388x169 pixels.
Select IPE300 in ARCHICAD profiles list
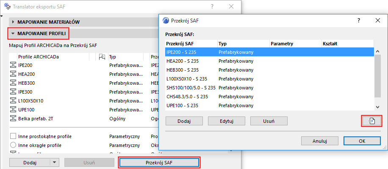(x=83, y=92)
